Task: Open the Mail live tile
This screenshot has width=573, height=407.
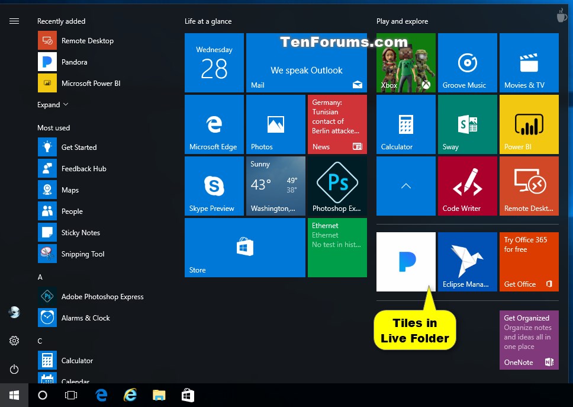Action: (307, 63)
